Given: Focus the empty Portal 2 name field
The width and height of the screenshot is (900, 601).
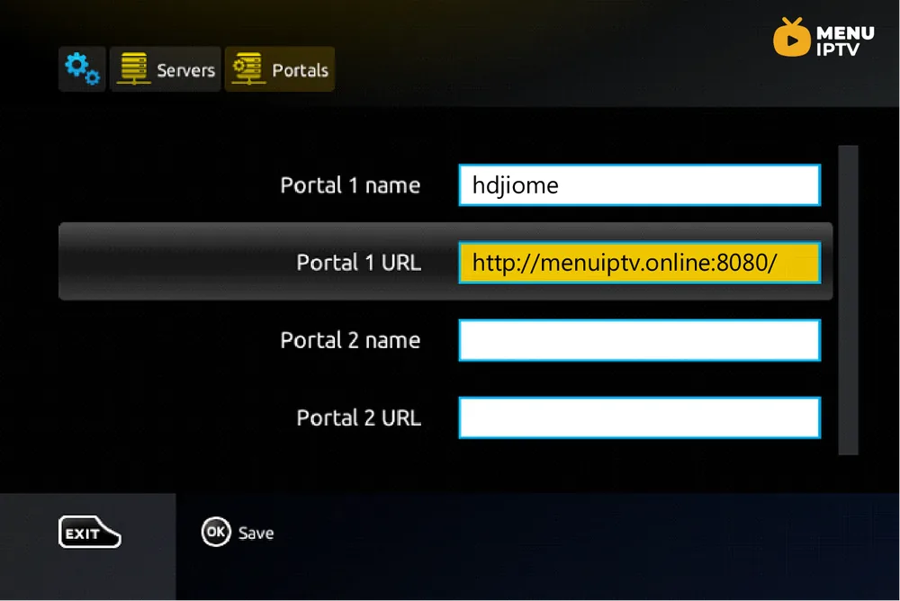Looking at the screenshot, I should (x=639, y=340).
